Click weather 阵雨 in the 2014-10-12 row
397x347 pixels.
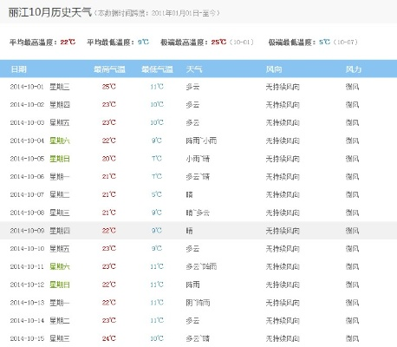tap(192, 285)
